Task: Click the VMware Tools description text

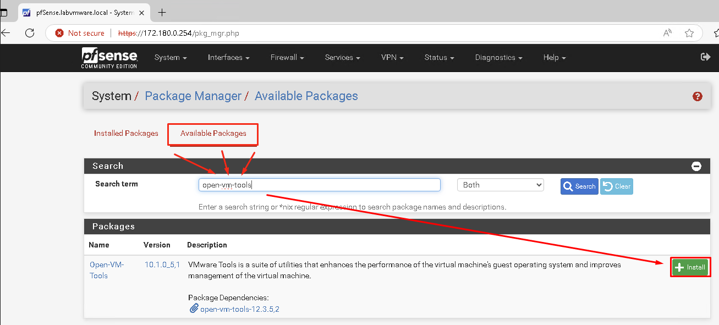Action: 404,270
